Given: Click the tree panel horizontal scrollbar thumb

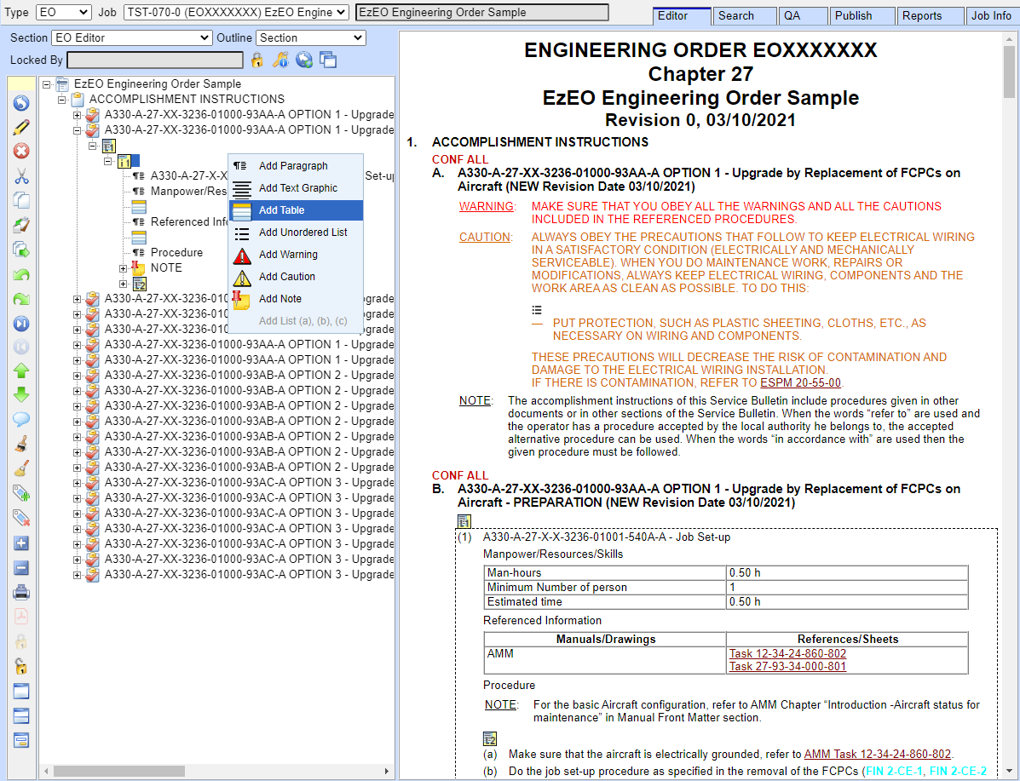Looking at the screenshot, I should pyautogui.click(x=119, y=772).
